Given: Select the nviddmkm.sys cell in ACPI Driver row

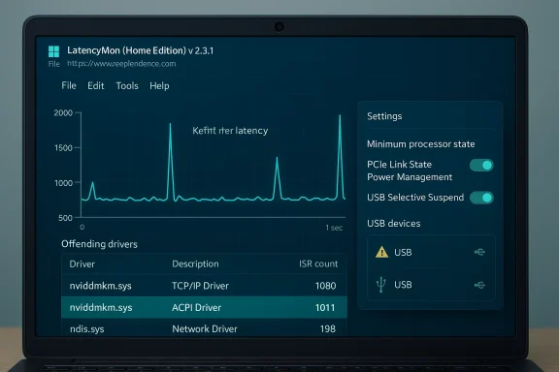Looking at the screenshot, I should pyautogui.click(x=101, y=307).
